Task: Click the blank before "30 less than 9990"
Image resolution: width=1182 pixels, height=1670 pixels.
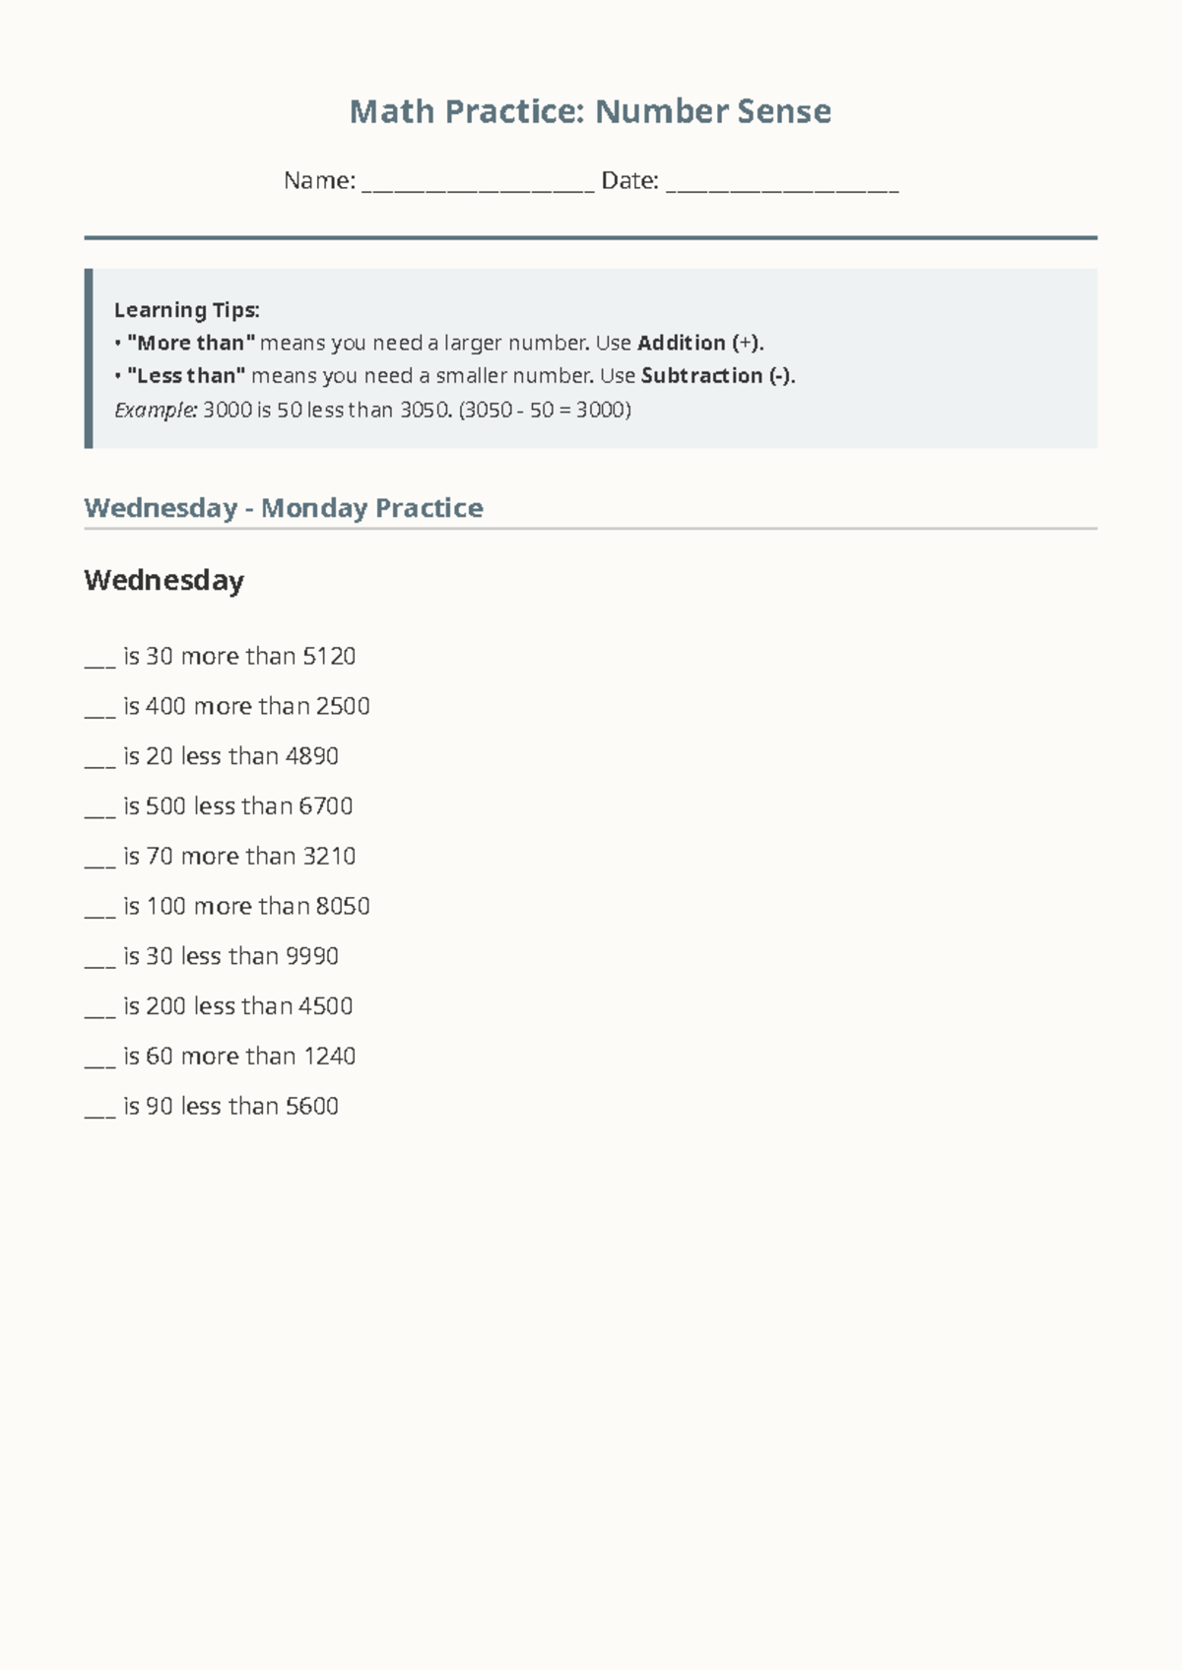Action: coord(100,959)
